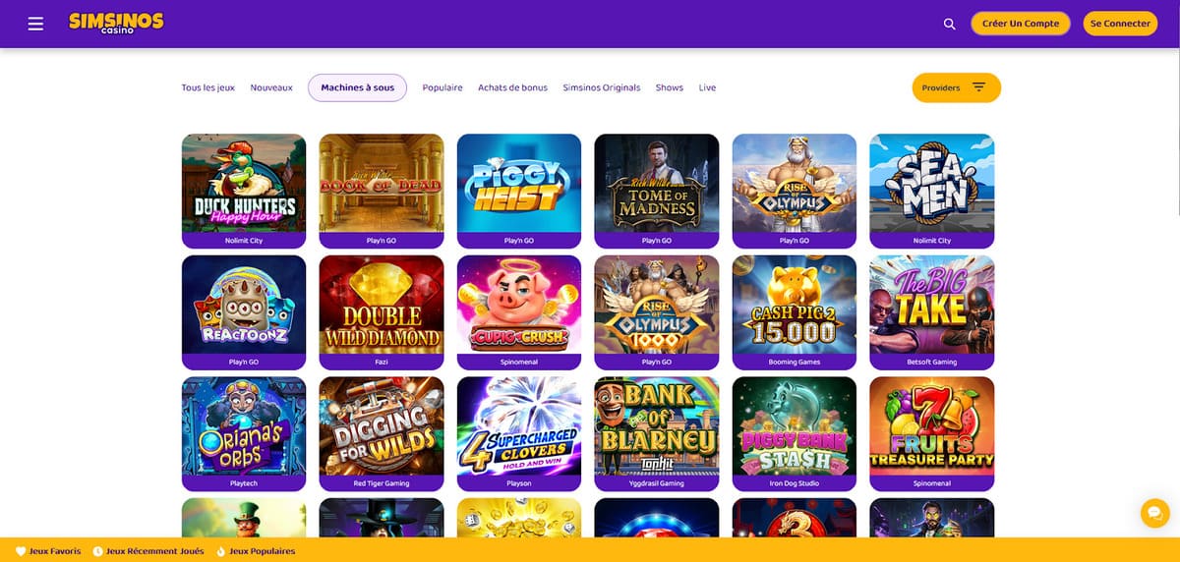Click the Se Connecter button
The width and height of the screenshot is (1180, 562).
point(1120,24)
